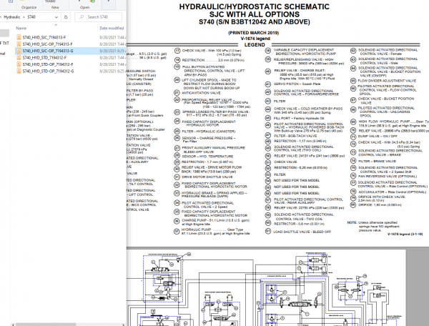The width and height of the screenshot is (429, 326).
Task: Click the HYDRAULIC/HYDROSTATIC SCHEMATIC title
Action: click(x=254, y=6)
